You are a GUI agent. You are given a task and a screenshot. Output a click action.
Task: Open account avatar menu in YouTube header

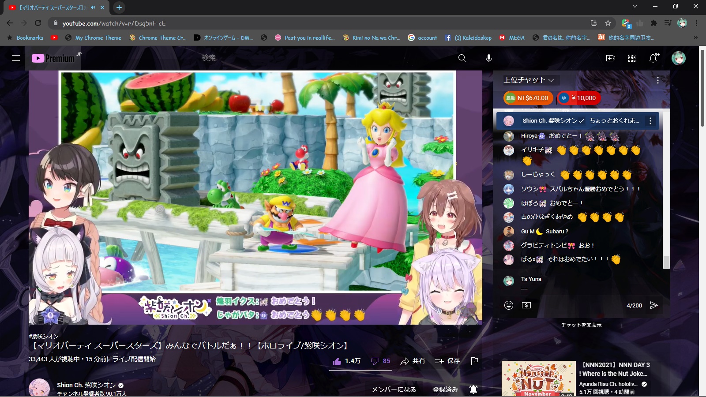(679, 58)
